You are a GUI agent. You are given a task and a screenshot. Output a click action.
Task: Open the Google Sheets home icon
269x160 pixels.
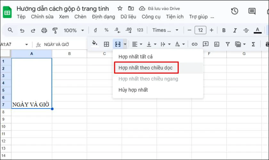7,12
